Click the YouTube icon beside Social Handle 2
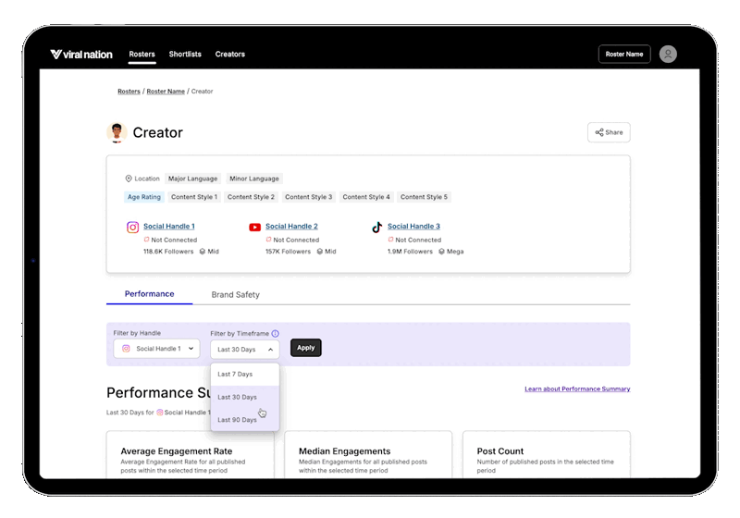This screenshot has height=518, width=740. pyautogui.click(x=254, y=227)
